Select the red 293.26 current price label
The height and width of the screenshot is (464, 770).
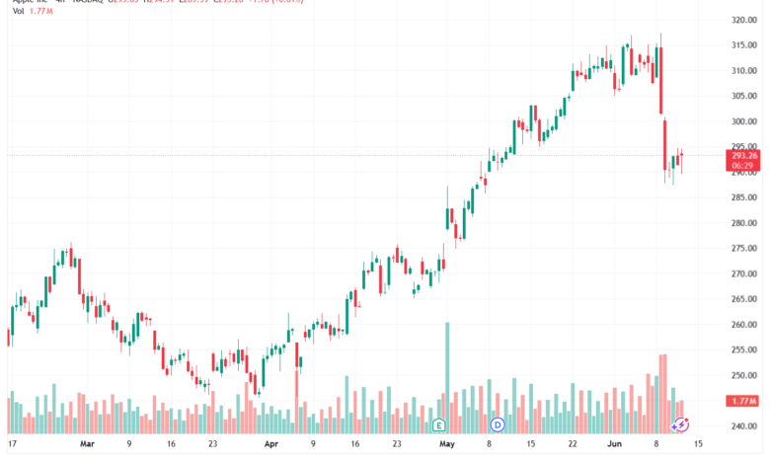[x=743, y=161]
